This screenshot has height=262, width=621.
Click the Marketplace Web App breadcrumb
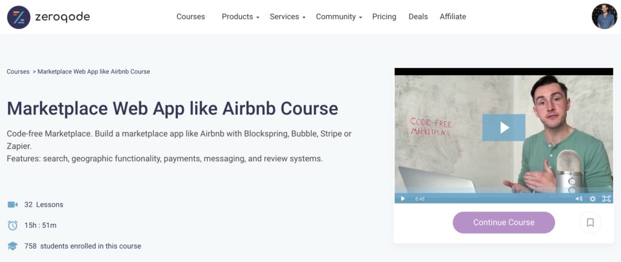(x=94, y=72)
